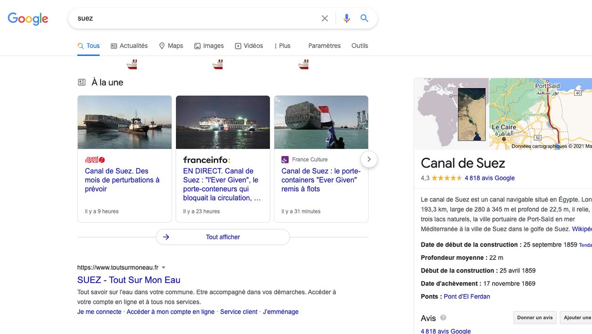Clear the search box with the X icon
This screenshot has width=592, height=334.
click(x=325, y=18)
